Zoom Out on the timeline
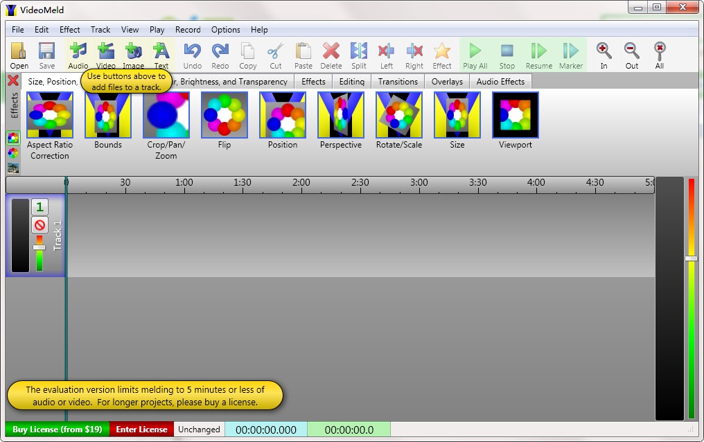The height and width of the screenshot is (442, 704). pos(632,55)
